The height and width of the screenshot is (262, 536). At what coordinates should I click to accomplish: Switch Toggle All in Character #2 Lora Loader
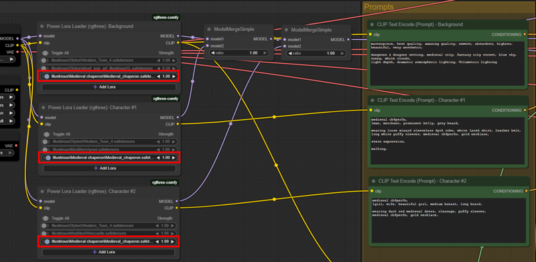[x=46, y=218]
